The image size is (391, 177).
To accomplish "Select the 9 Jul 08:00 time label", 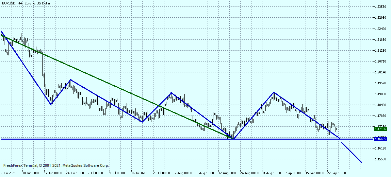I will [x=117, y=173].
